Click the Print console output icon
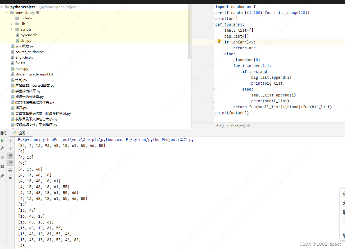Image resolution: width=345 pixels, height=249 pixels. pyautogui.click(x=10, y=170)
